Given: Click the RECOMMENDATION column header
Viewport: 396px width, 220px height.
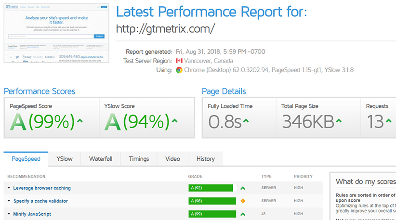Looking at the screenshot, I should pyautogui.click(x=26, y=177).
